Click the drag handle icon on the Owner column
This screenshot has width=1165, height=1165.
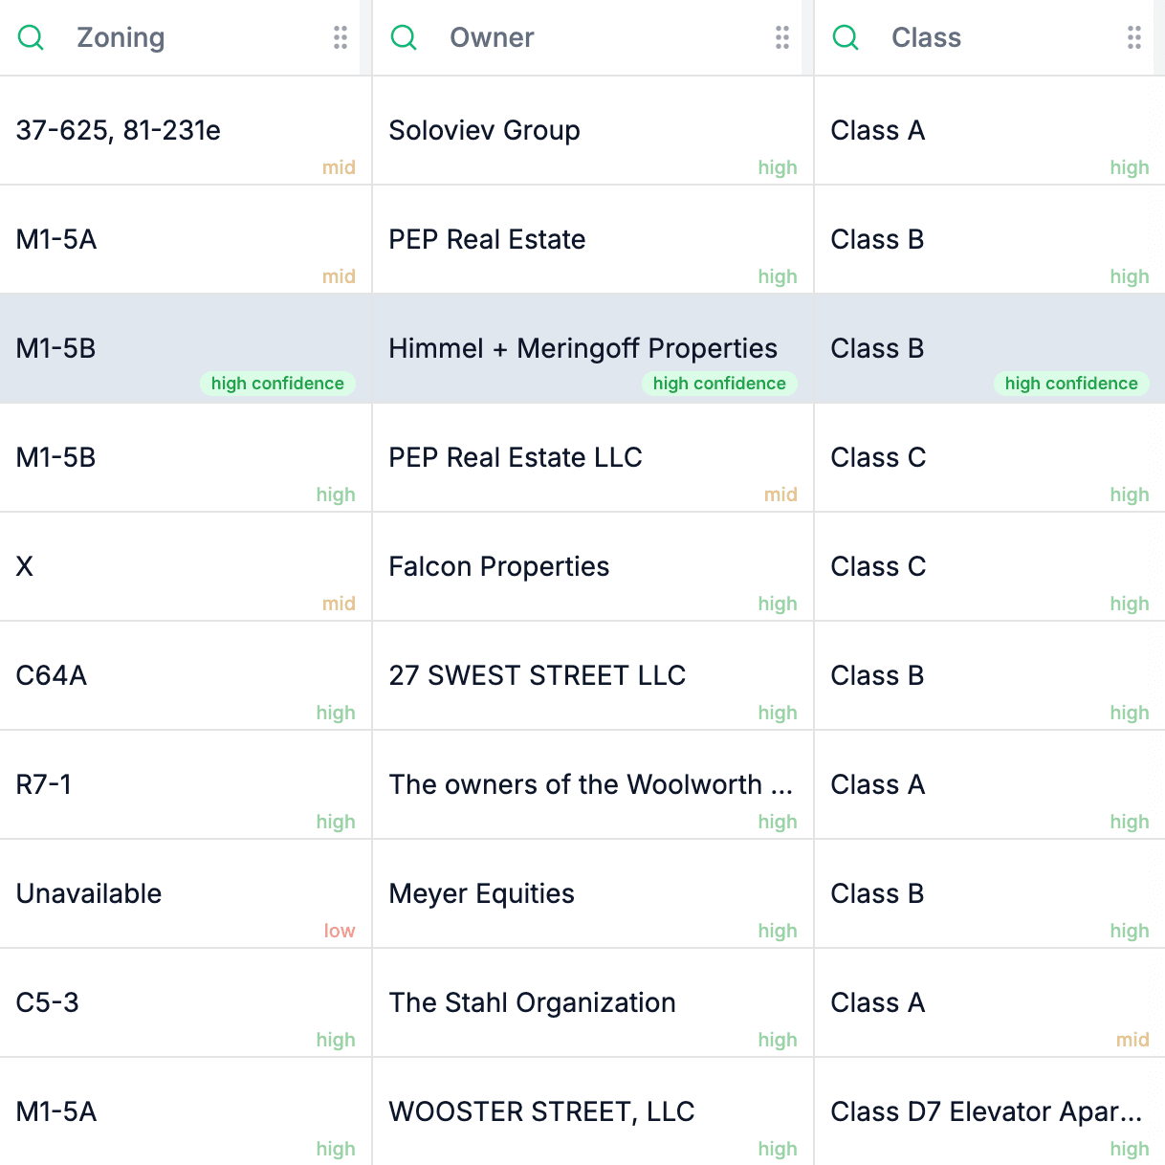(x=781, y=37)
